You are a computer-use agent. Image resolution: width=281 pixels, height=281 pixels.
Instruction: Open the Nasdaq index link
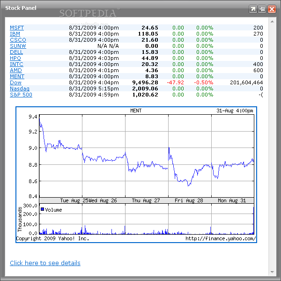[x=20, y=89]
